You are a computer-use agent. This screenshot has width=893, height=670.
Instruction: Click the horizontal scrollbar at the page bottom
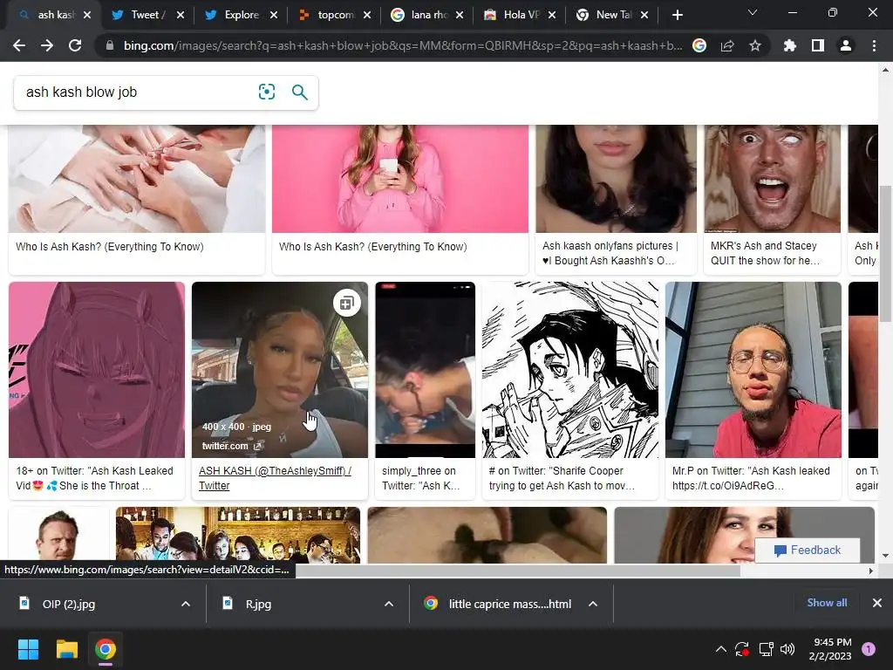pos(518,571)
